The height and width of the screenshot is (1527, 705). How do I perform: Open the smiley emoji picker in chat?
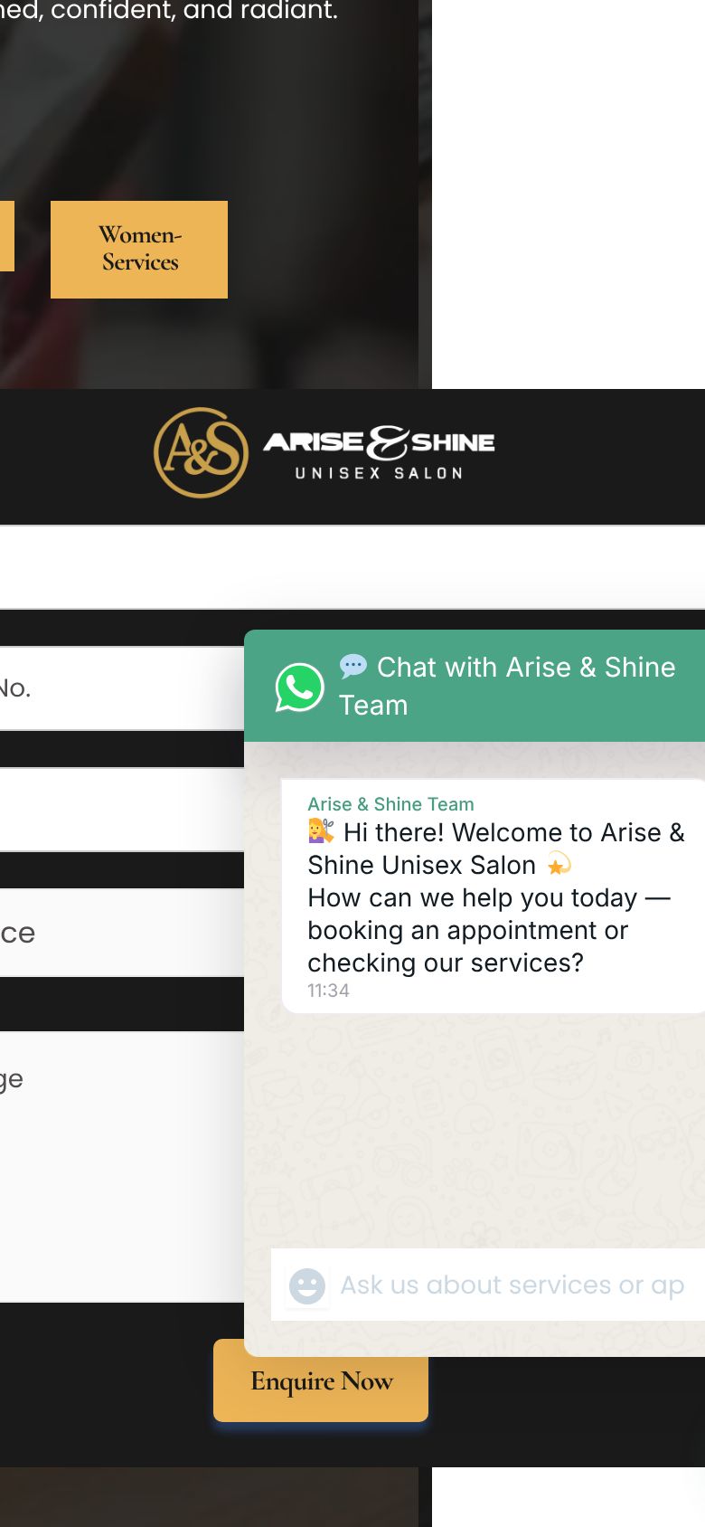pos(306,1285)
